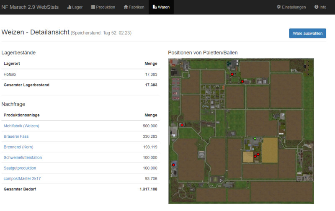
Task: Open the compostMaster 2k17 link
Action: (22, 178)
